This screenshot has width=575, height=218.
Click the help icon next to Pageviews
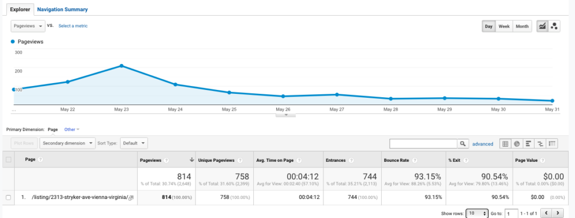click(x=166, y=160)
